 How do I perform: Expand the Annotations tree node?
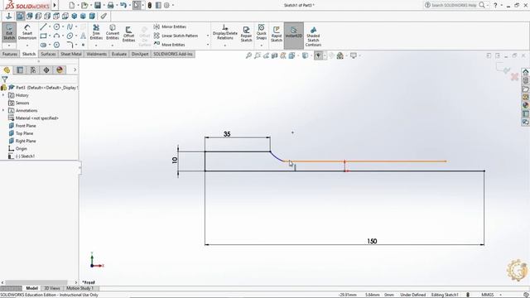(x=3, y=110)
